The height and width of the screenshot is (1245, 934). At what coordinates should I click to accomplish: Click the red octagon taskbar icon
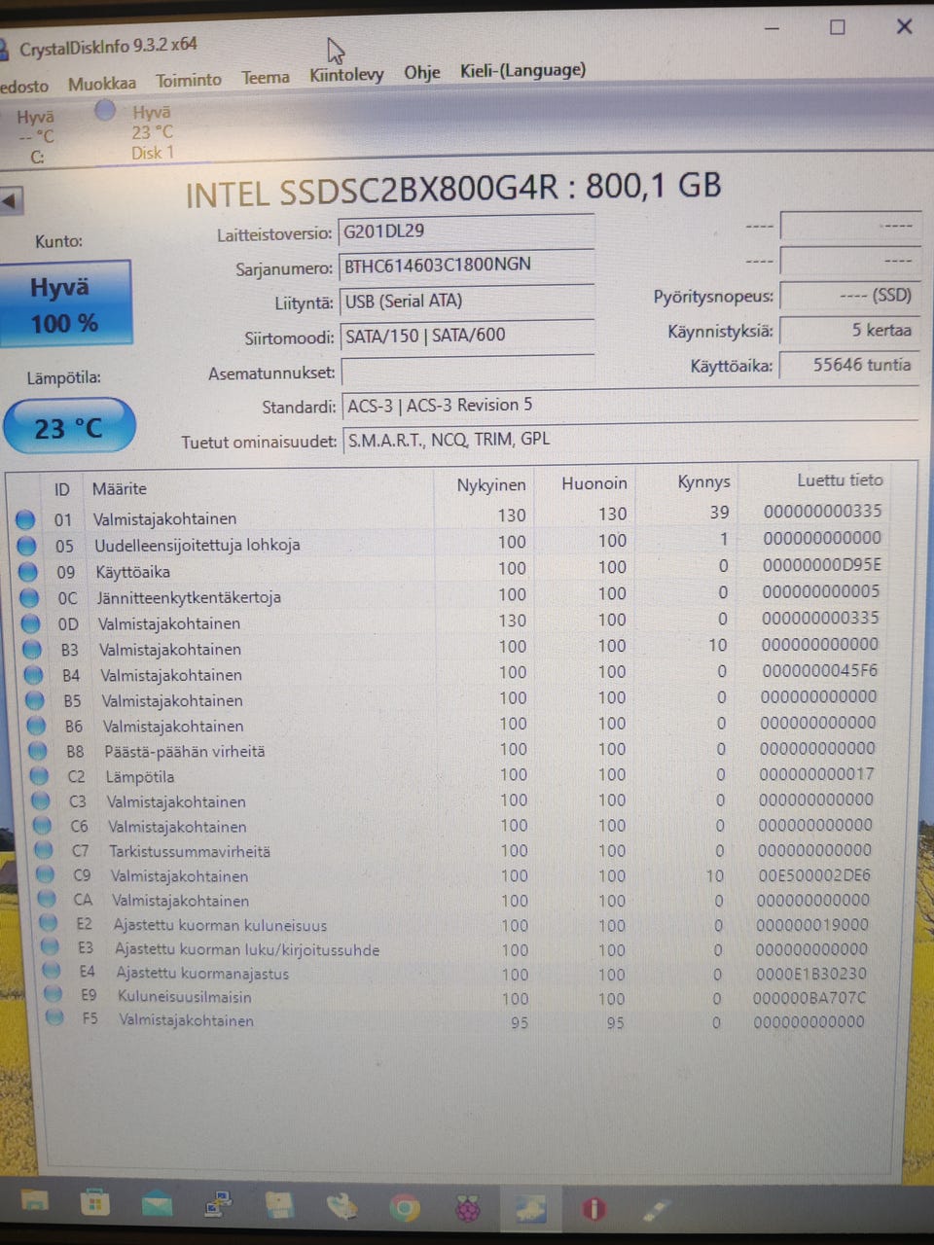593,1209
